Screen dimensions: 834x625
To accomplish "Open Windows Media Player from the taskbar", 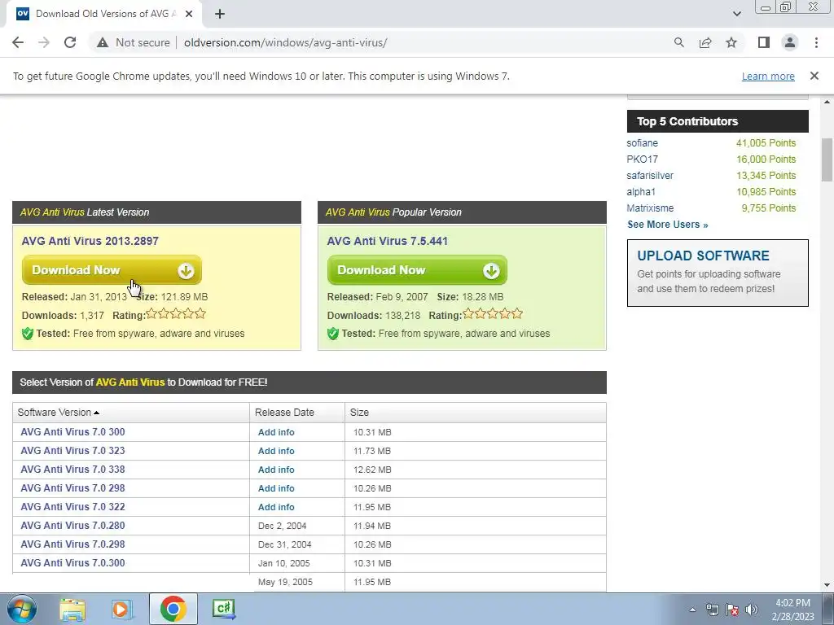I will 122,609.
